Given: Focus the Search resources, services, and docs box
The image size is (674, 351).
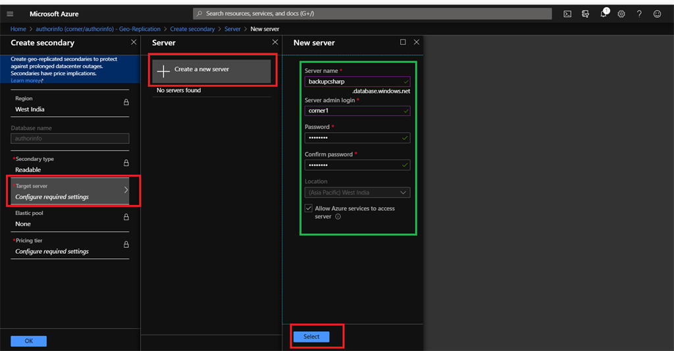Looking at the screenshot, I should (x=373, y=13).
